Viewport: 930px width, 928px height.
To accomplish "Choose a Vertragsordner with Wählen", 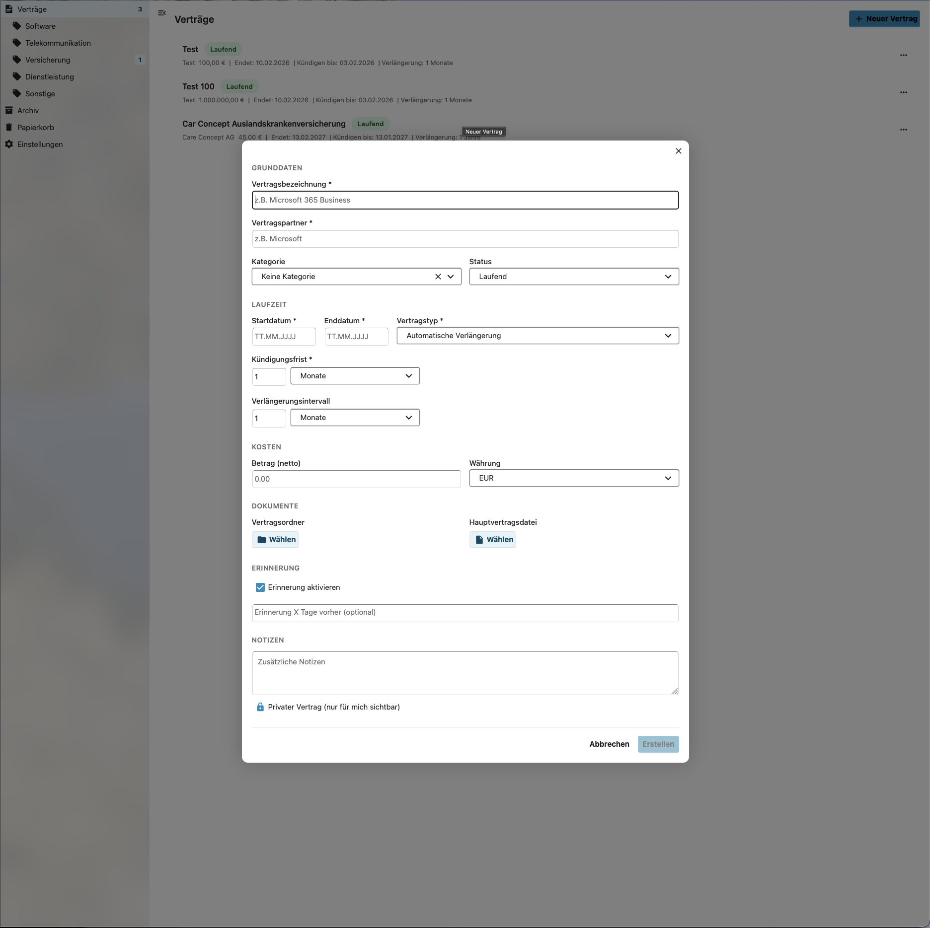I will [x=275, y=539].
